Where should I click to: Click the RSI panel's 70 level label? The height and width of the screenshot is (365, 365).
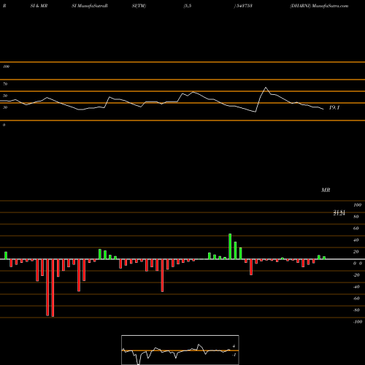click(x=5, y=84)
